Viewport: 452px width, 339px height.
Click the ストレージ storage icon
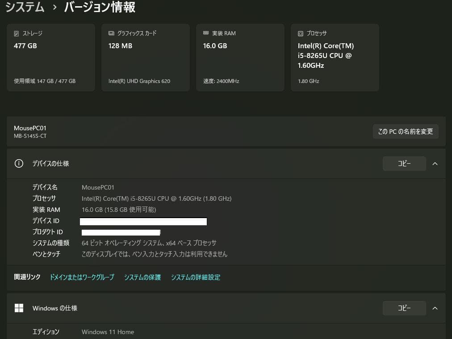click(17, 33)
